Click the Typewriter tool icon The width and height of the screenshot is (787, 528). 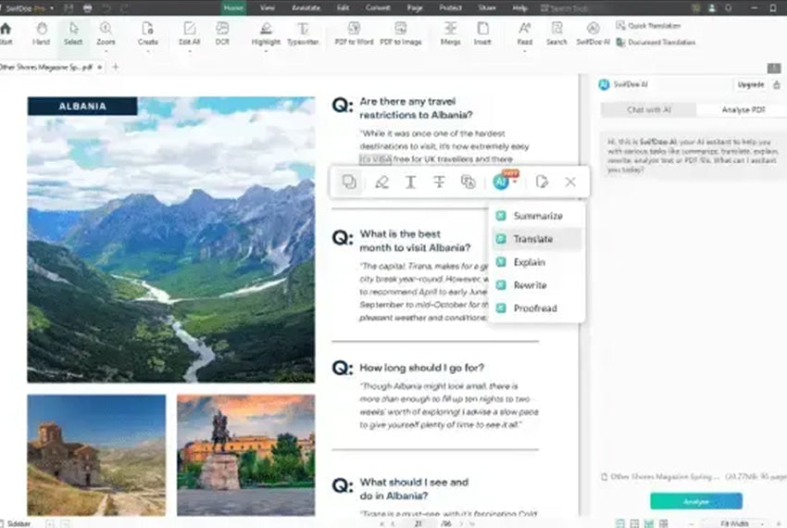(x=303, y=33)
